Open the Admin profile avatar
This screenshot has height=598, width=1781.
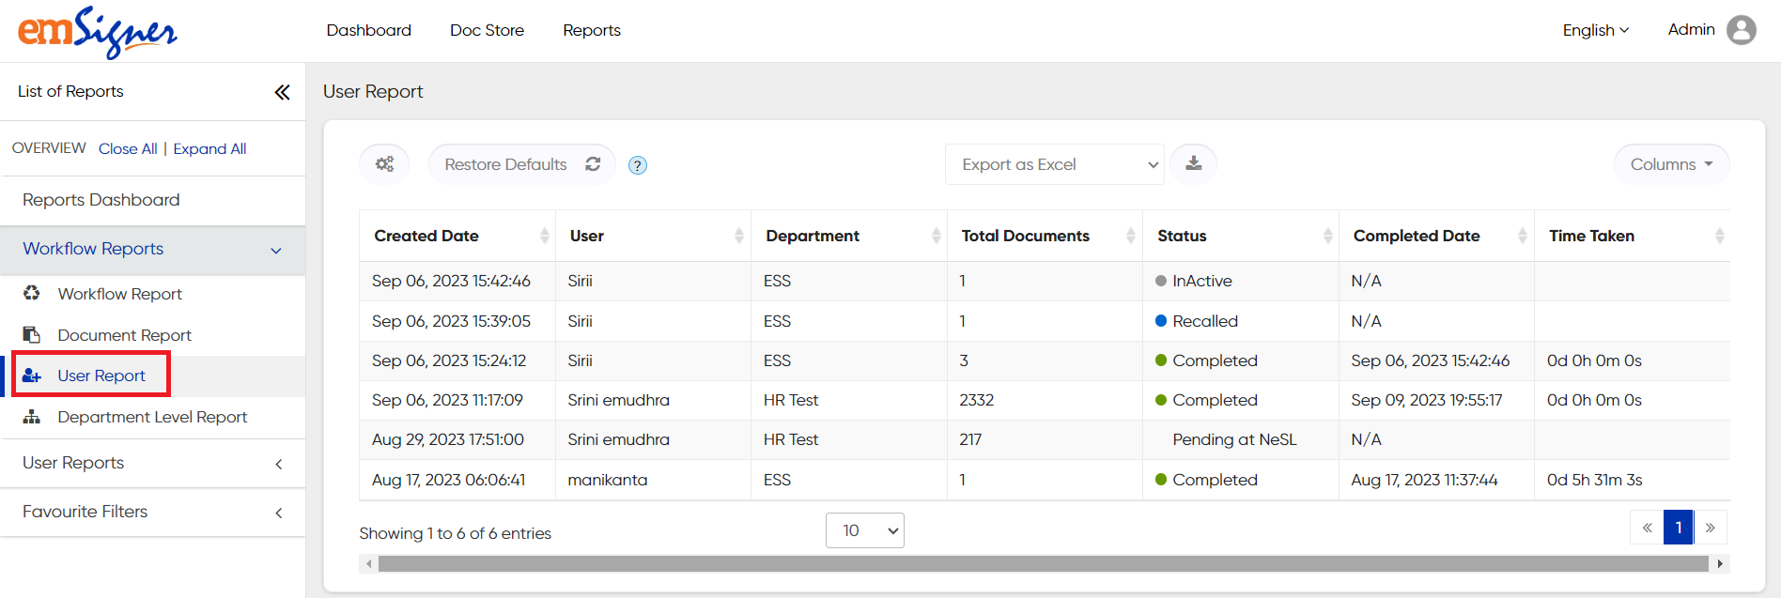1741,30
